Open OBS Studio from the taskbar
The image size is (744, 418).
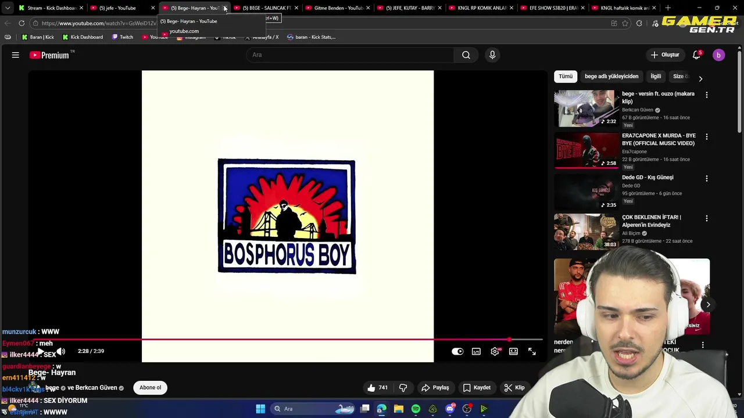(x=467, y=409)
